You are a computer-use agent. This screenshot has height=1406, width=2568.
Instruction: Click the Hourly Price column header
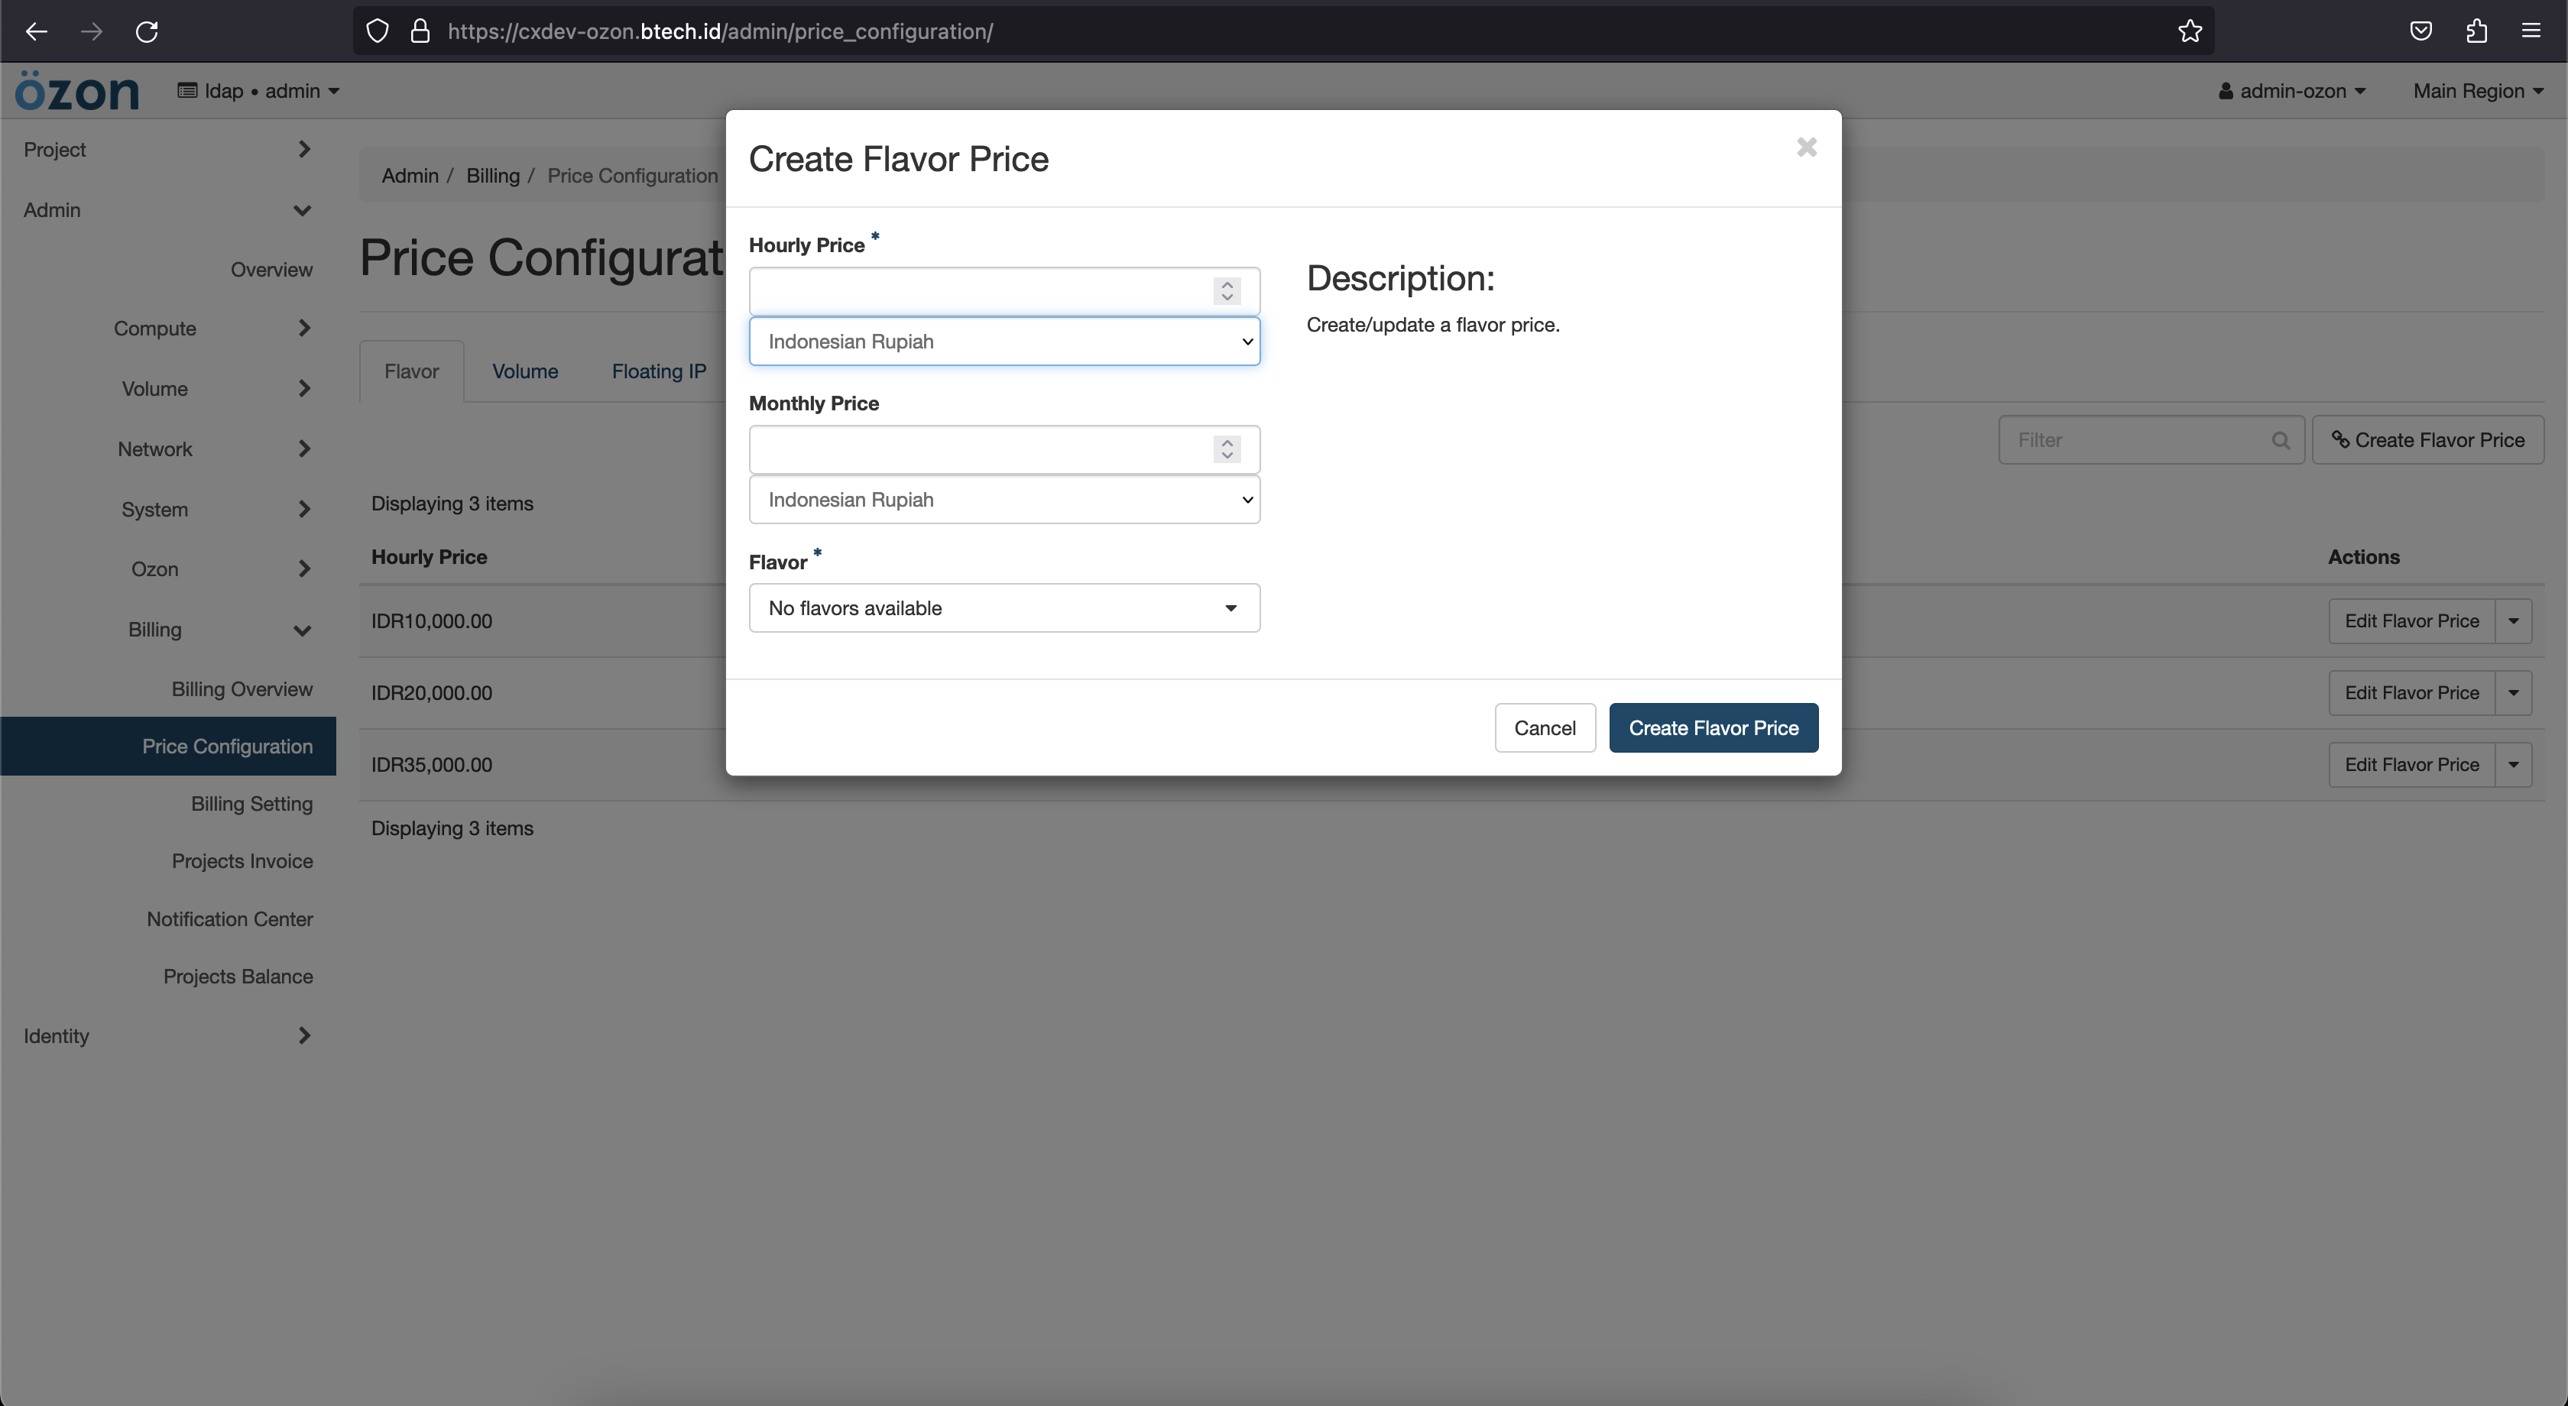[x=429, y=557]
